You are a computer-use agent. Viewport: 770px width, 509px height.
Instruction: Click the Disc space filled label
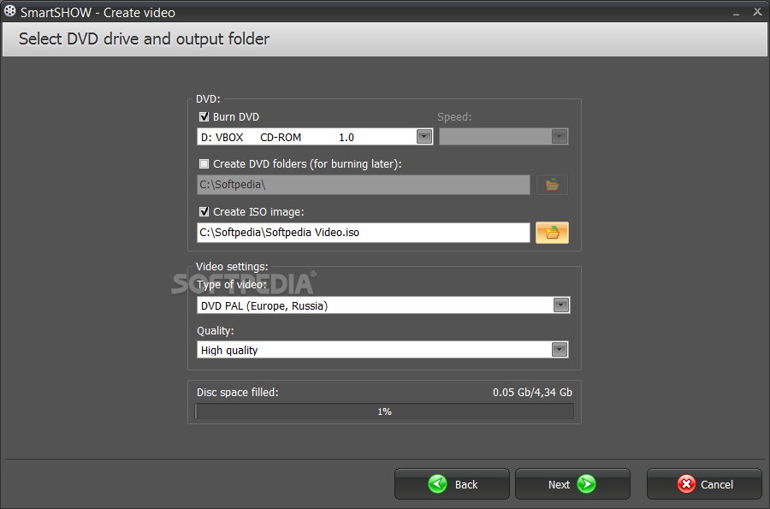point(238,393)
